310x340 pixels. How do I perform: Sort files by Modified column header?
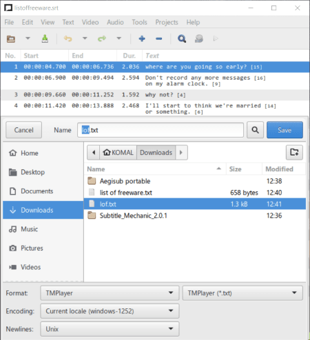284,169
